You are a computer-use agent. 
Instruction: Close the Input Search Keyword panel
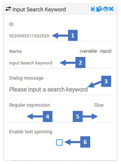pos(111,9)
